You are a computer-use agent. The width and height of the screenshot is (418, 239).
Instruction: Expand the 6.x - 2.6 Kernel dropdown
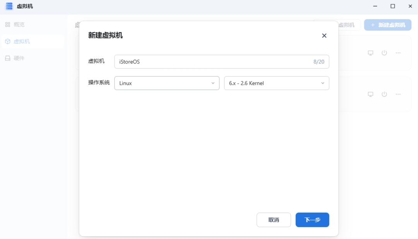coord(276,83)
